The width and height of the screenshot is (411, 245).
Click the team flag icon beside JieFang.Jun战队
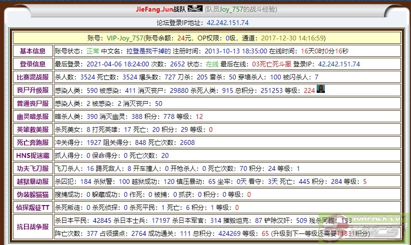pyautogui.click(x=194, y=9)
